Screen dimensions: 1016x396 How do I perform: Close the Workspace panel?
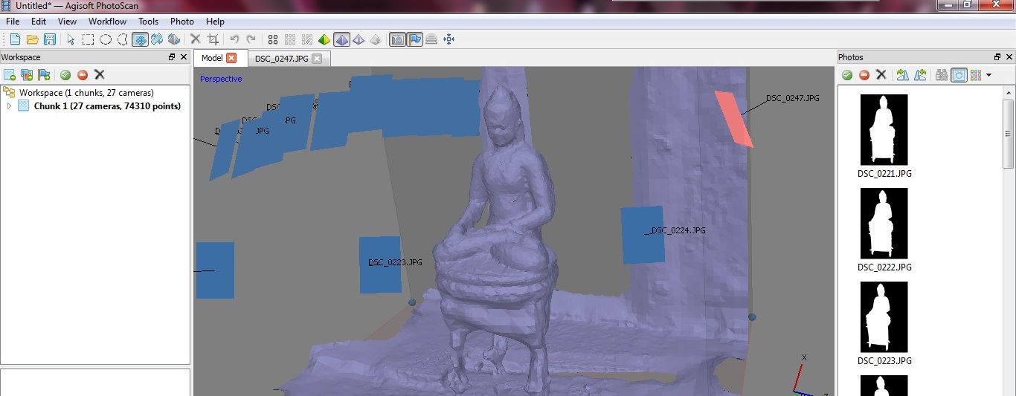click(x=183, y=57)
